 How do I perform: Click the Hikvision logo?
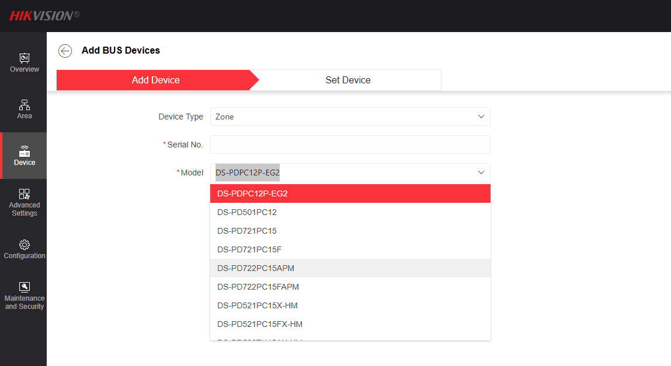tap(44, 16)
